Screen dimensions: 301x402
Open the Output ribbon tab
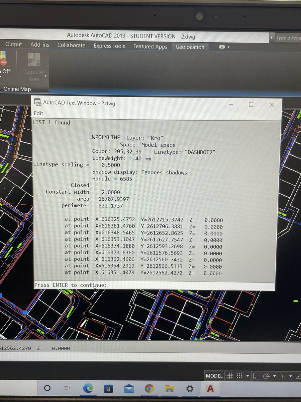[13, 44]
